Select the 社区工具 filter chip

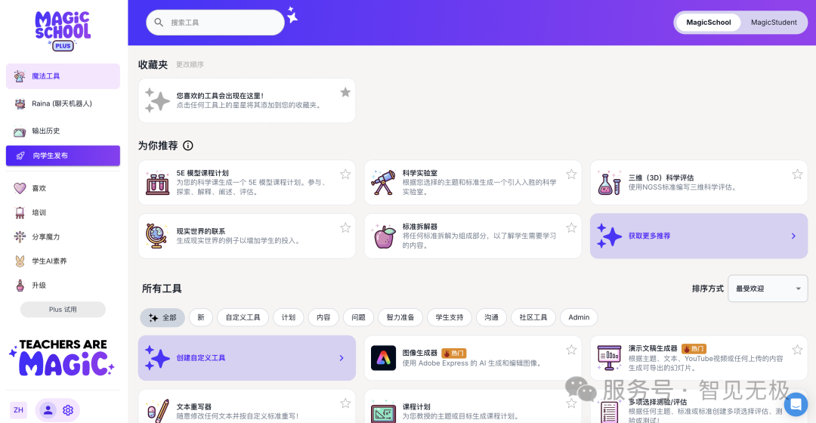click(533, 317)
